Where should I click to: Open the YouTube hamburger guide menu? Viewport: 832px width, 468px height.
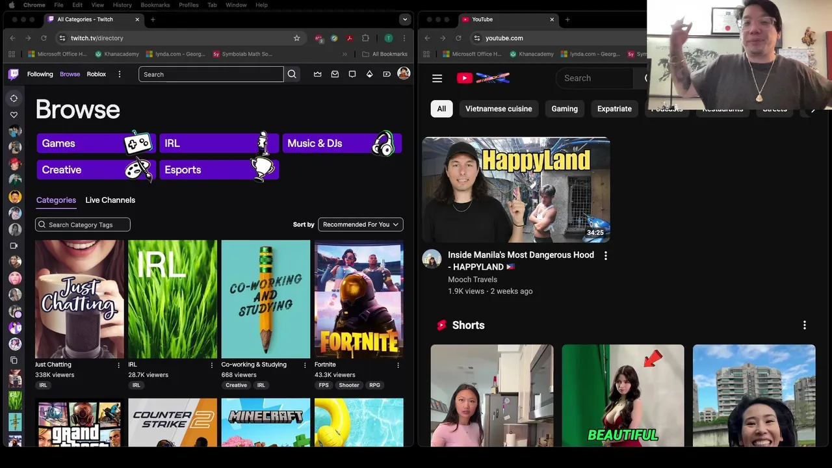pos(437,78)
